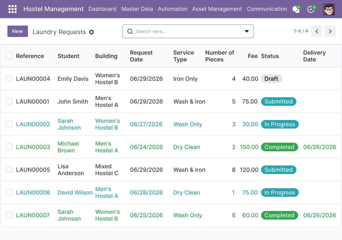Viewport: 342px width, 240px height.
Task: Click Iron Only service type cell
Action: [x=185, y=79]
